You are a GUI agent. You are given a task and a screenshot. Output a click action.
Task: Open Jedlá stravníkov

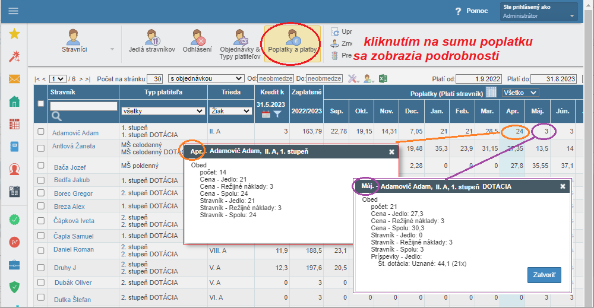click(x=152, y=42)
